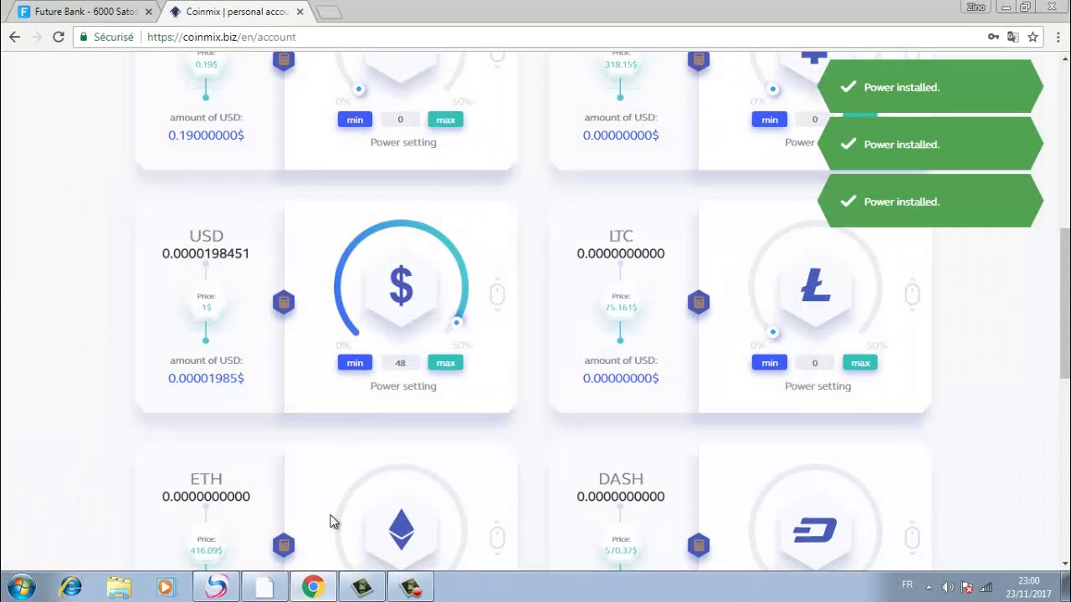Click the amount 0.19000000$
Viewport: 1071px width, 602px height.
[206, 135]
